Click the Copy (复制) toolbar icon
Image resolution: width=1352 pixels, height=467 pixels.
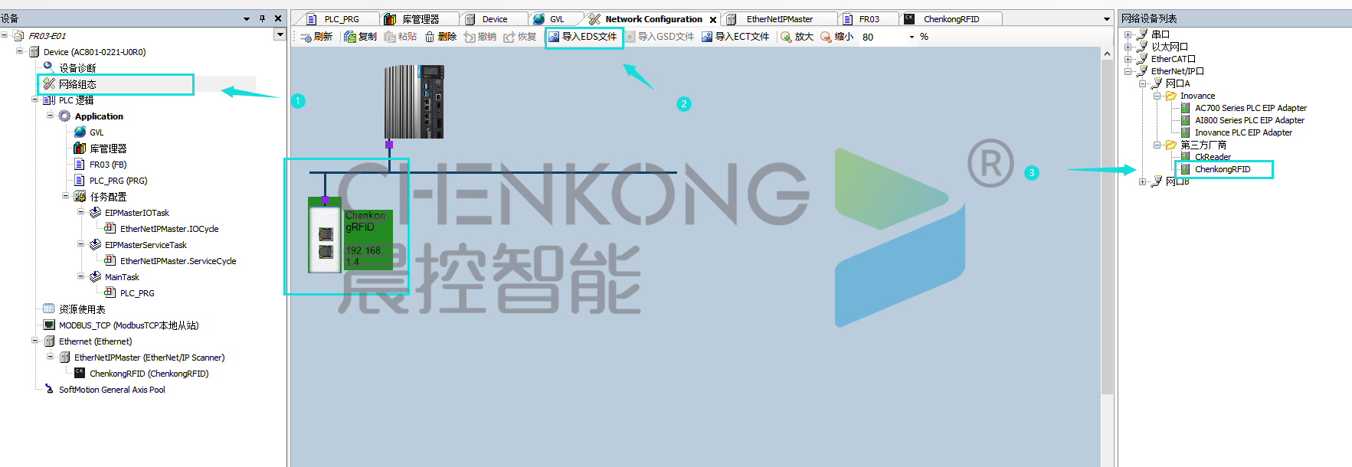point(350,37)
